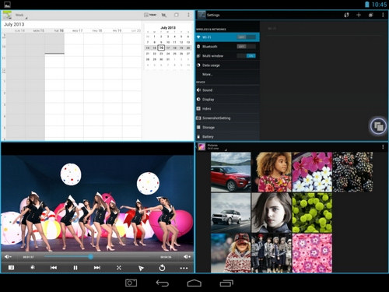Image resolution: width=389 pixels, height=292 pixels.
Task: Select FRI 19 column header
Action: (117, 30)
